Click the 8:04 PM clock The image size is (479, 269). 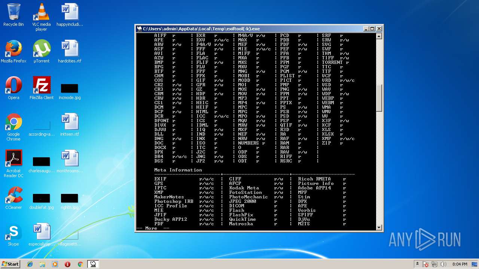pyautogui.click(x=460, y=264)
